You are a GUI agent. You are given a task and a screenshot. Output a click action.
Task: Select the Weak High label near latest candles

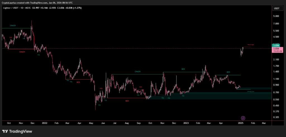pyautogui.click(x=251, y=44)
